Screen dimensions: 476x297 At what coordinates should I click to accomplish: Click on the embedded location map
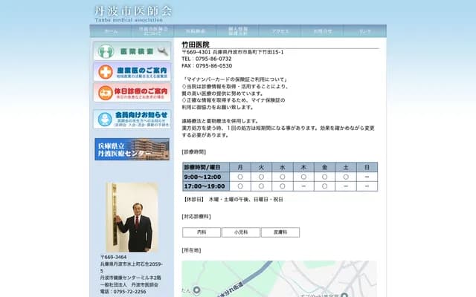pos(283,278)
